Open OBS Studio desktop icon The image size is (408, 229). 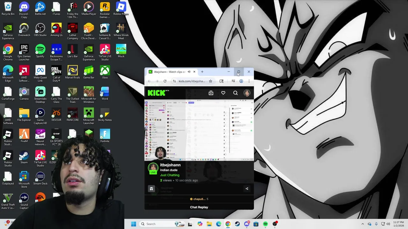tap(40, 30)
